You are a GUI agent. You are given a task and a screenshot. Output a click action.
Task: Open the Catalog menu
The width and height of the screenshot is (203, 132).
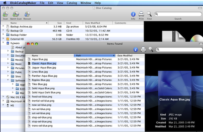click(x=72, y=3)
